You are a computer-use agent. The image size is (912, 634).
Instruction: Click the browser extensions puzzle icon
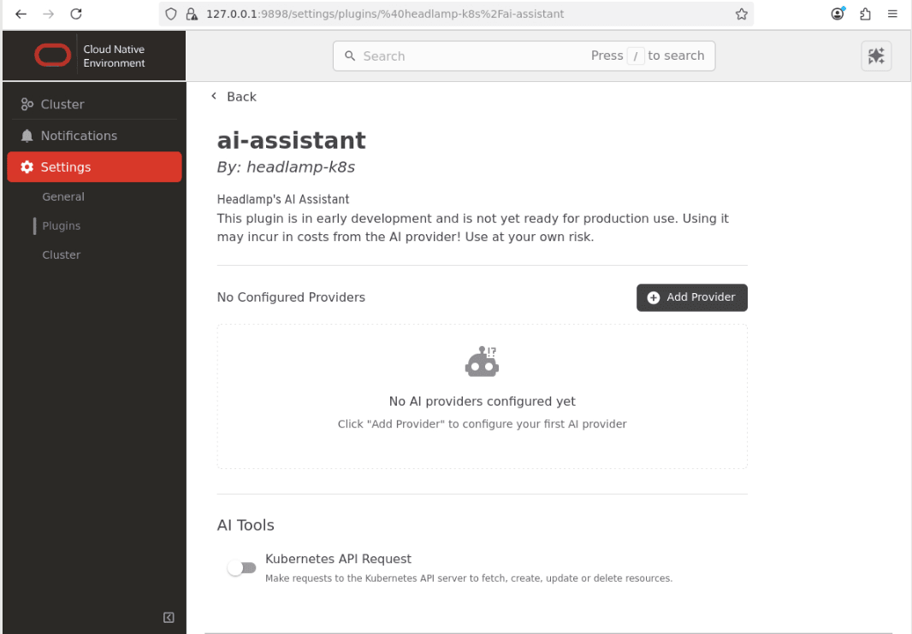[865, 14]
